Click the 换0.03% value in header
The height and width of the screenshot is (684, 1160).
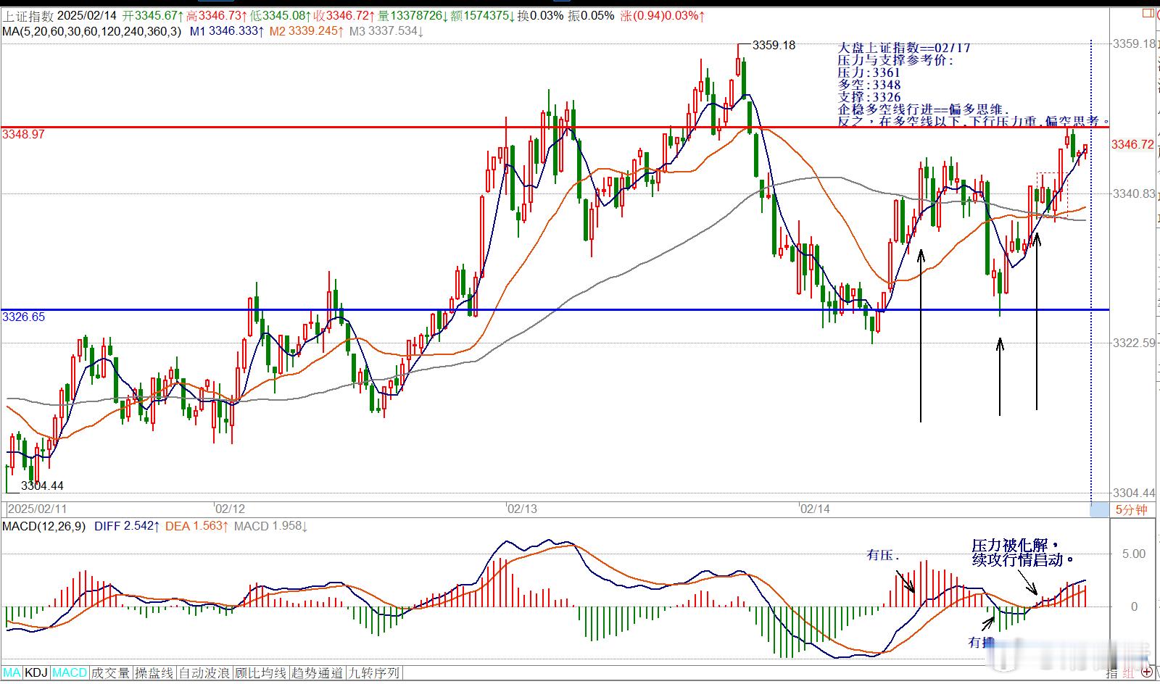click(x=541, y=15)
